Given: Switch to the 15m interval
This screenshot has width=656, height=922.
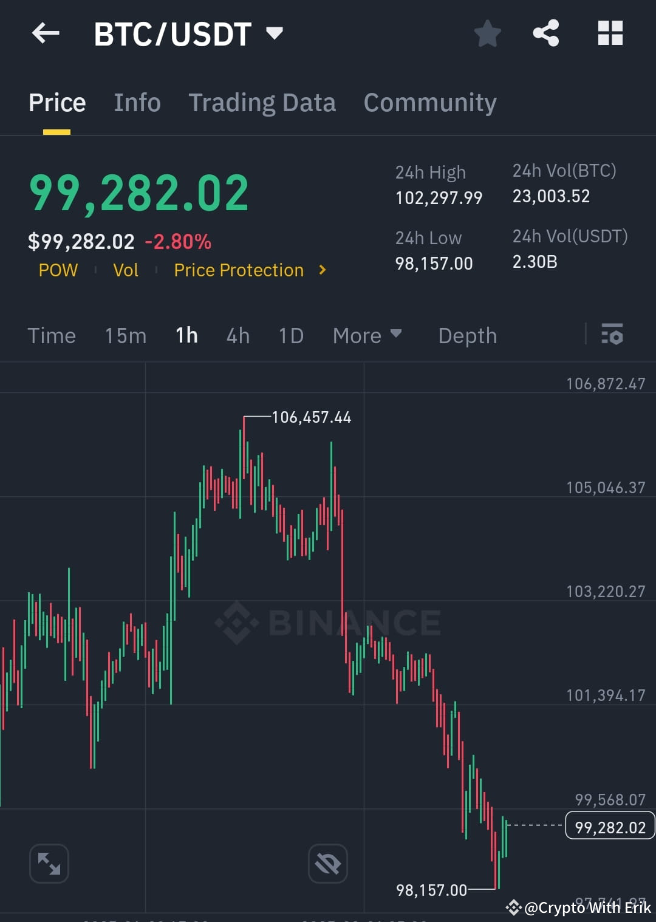Looking at the screenshot, I should (x=125, y=335).
